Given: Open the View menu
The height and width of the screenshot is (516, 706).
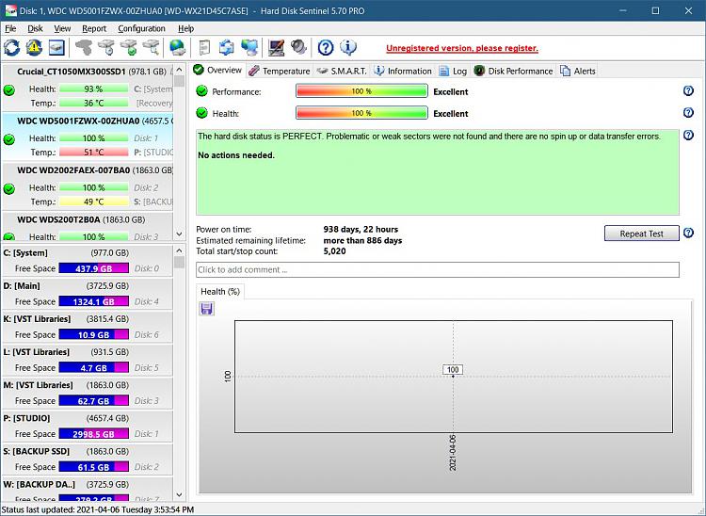Looking at the screenshot, I should coord(62,28).
